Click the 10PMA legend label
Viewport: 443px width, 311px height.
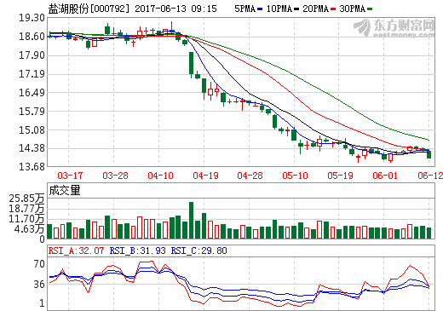(279, 9)
